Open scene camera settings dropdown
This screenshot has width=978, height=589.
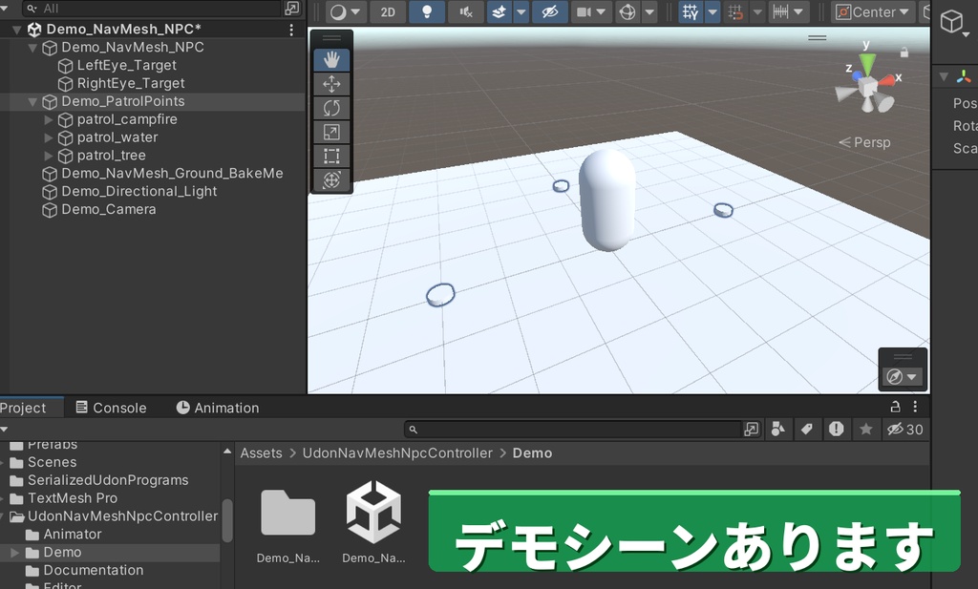590,11
